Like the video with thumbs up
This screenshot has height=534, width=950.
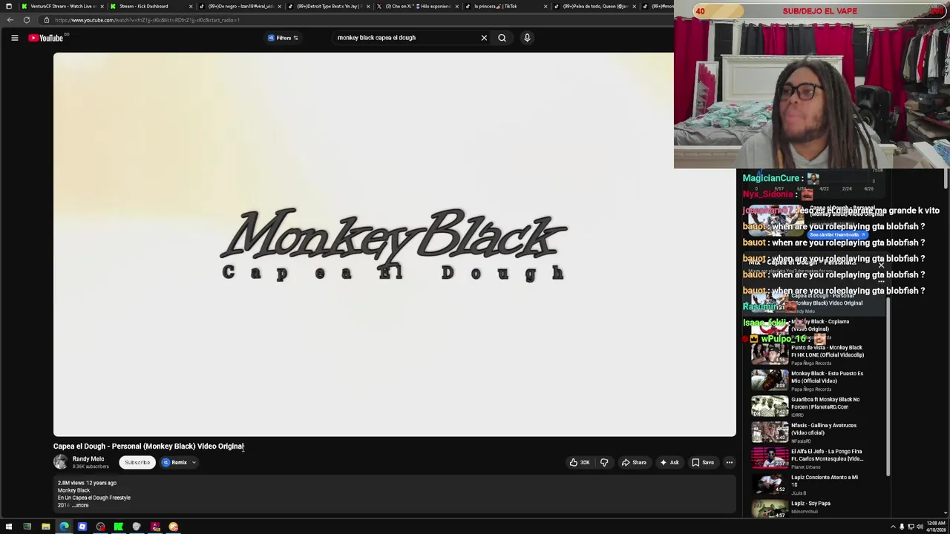[x=580, y=462]
